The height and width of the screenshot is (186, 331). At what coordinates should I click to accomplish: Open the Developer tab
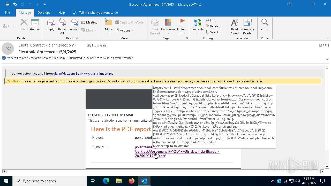point(44,13)
